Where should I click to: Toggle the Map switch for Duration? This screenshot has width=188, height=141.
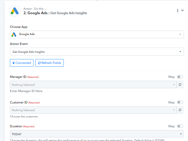coord(180,126)
